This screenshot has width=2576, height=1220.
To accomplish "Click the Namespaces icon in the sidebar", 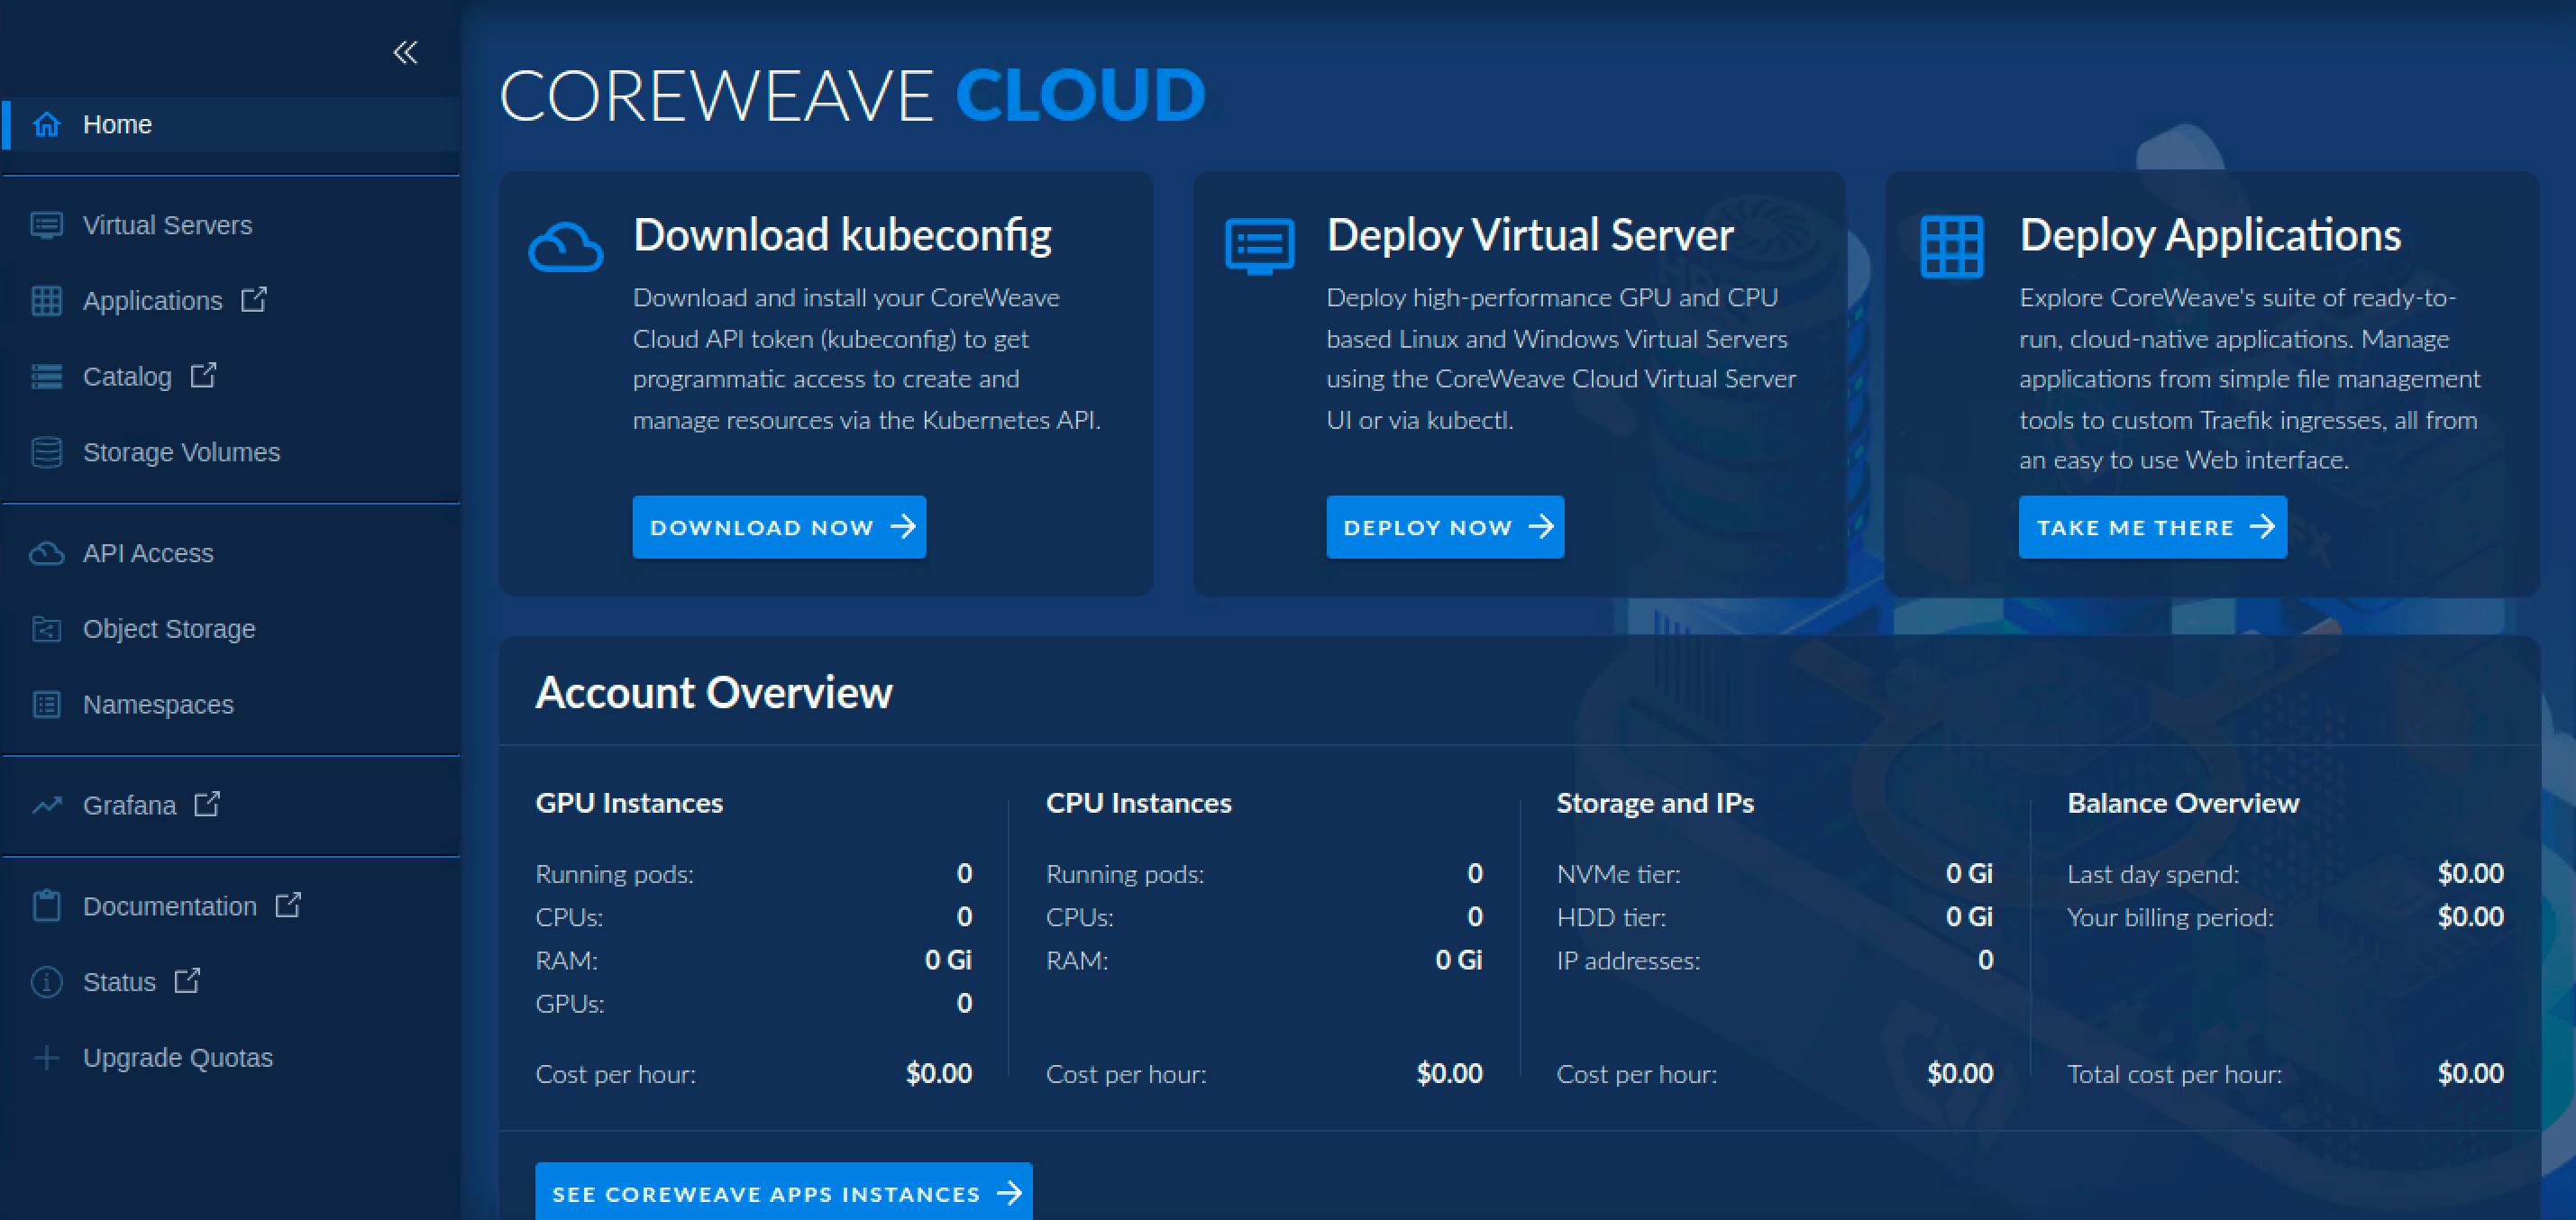I will point(46,705).
